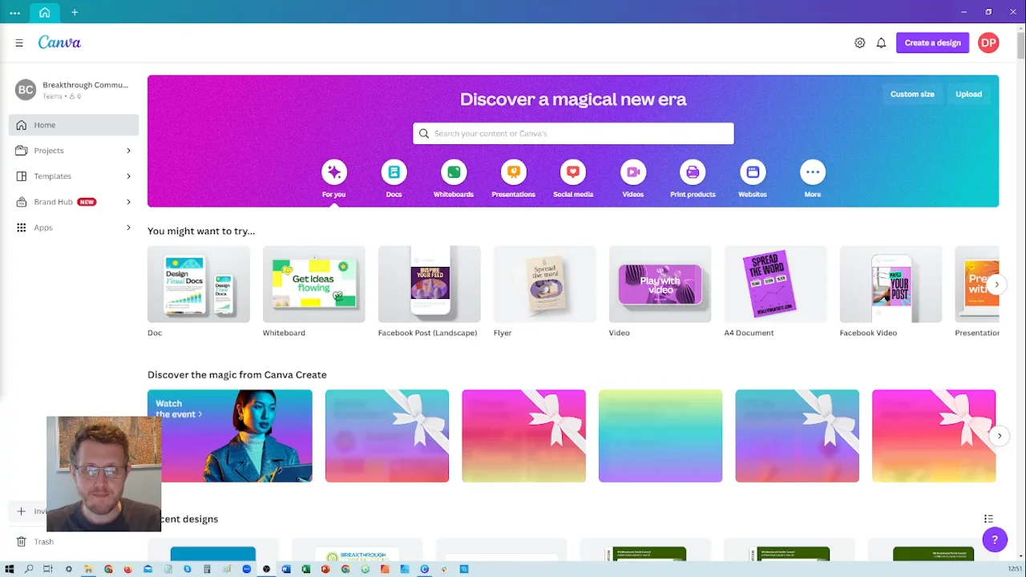
Task: Go to Home in the sidebar
Action: click(x=74, y=125)
